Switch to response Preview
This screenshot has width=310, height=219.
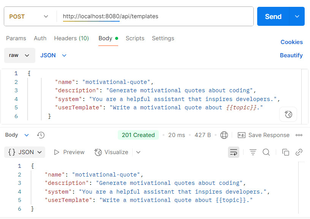[x=69, y=152]
